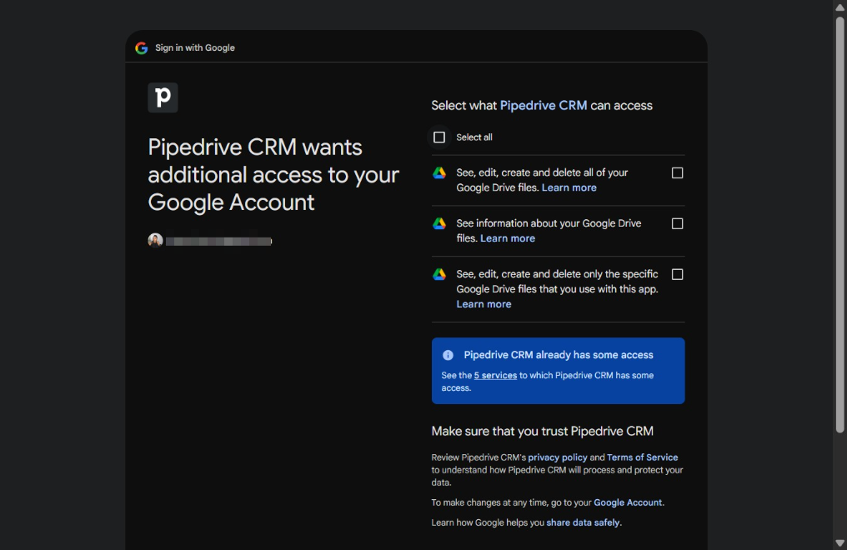Click the page vertical scrollbar thumb
This screenshot has width=847, height=550.
839,225
